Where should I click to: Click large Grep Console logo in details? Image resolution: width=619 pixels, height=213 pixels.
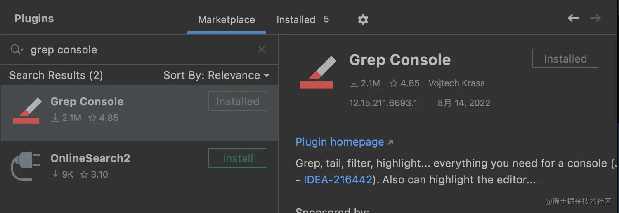click(x=317, y=73)
